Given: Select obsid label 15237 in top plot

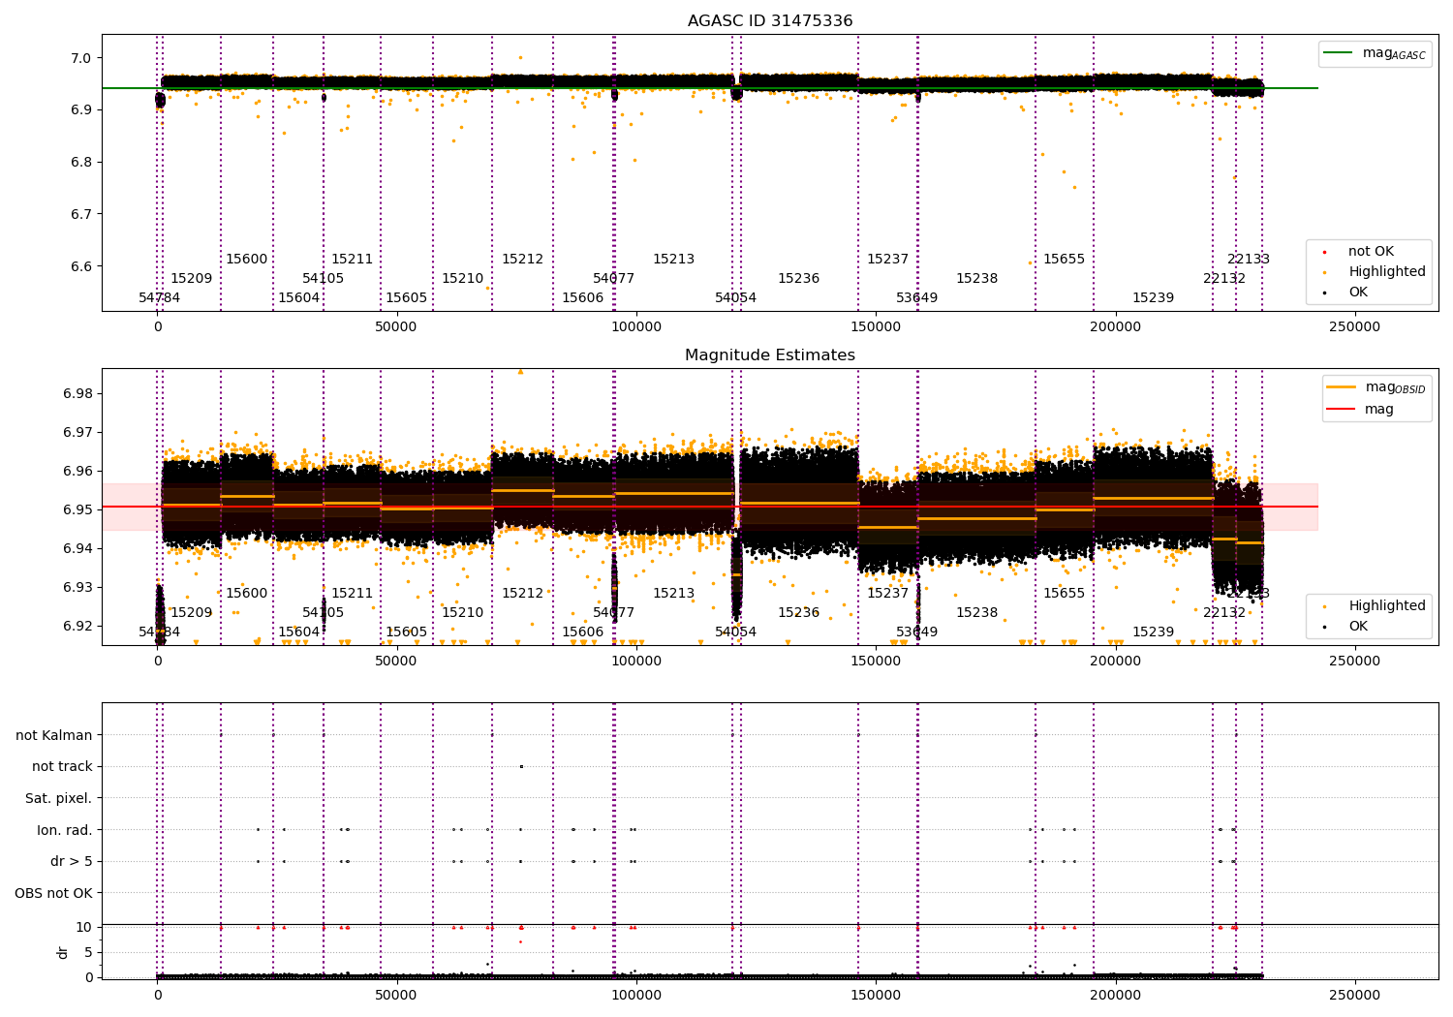Looking at the screenshot, I should tap(888, 260).
